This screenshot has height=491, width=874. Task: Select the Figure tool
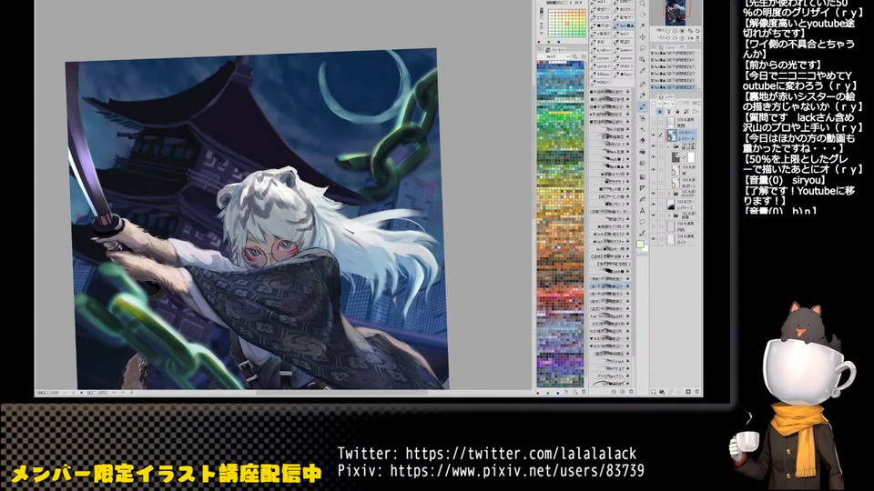[643, 187]
